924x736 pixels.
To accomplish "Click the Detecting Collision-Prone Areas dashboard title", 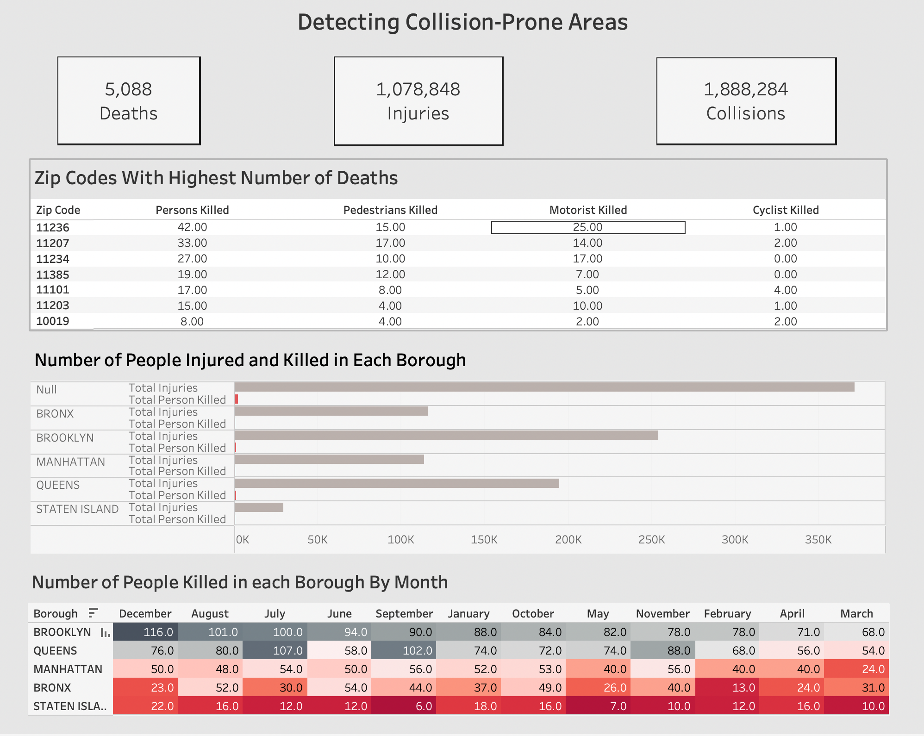I will [462, 22].
